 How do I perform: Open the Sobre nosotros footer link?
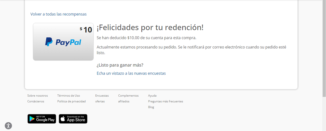point(37,96)
